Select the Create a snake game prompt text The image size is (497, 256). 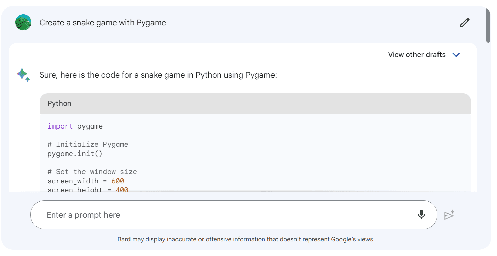coord(103,23)
